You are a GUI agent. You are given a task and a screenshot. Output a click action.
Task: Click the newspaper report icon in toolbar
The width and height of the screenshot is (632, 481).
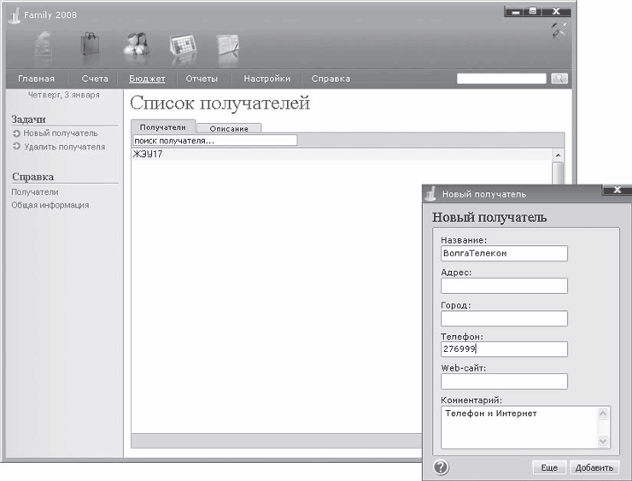[x=228, y=45]
